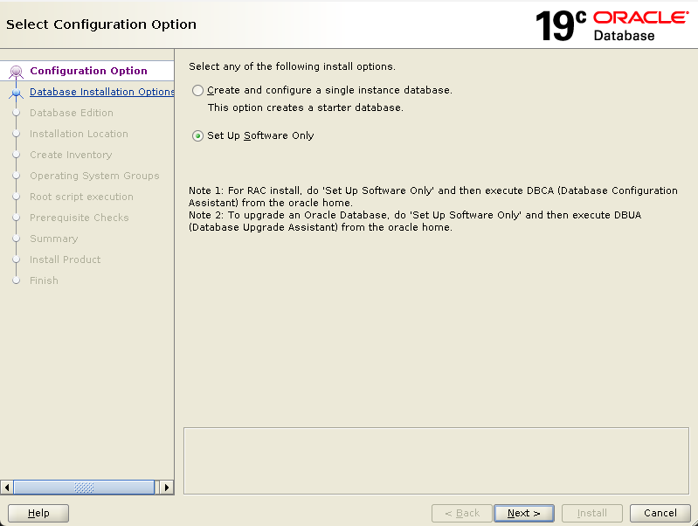The image size is (698, 526).
Task: Click the right arrow of the sidebar scrollbar
Action: (167, 488)
